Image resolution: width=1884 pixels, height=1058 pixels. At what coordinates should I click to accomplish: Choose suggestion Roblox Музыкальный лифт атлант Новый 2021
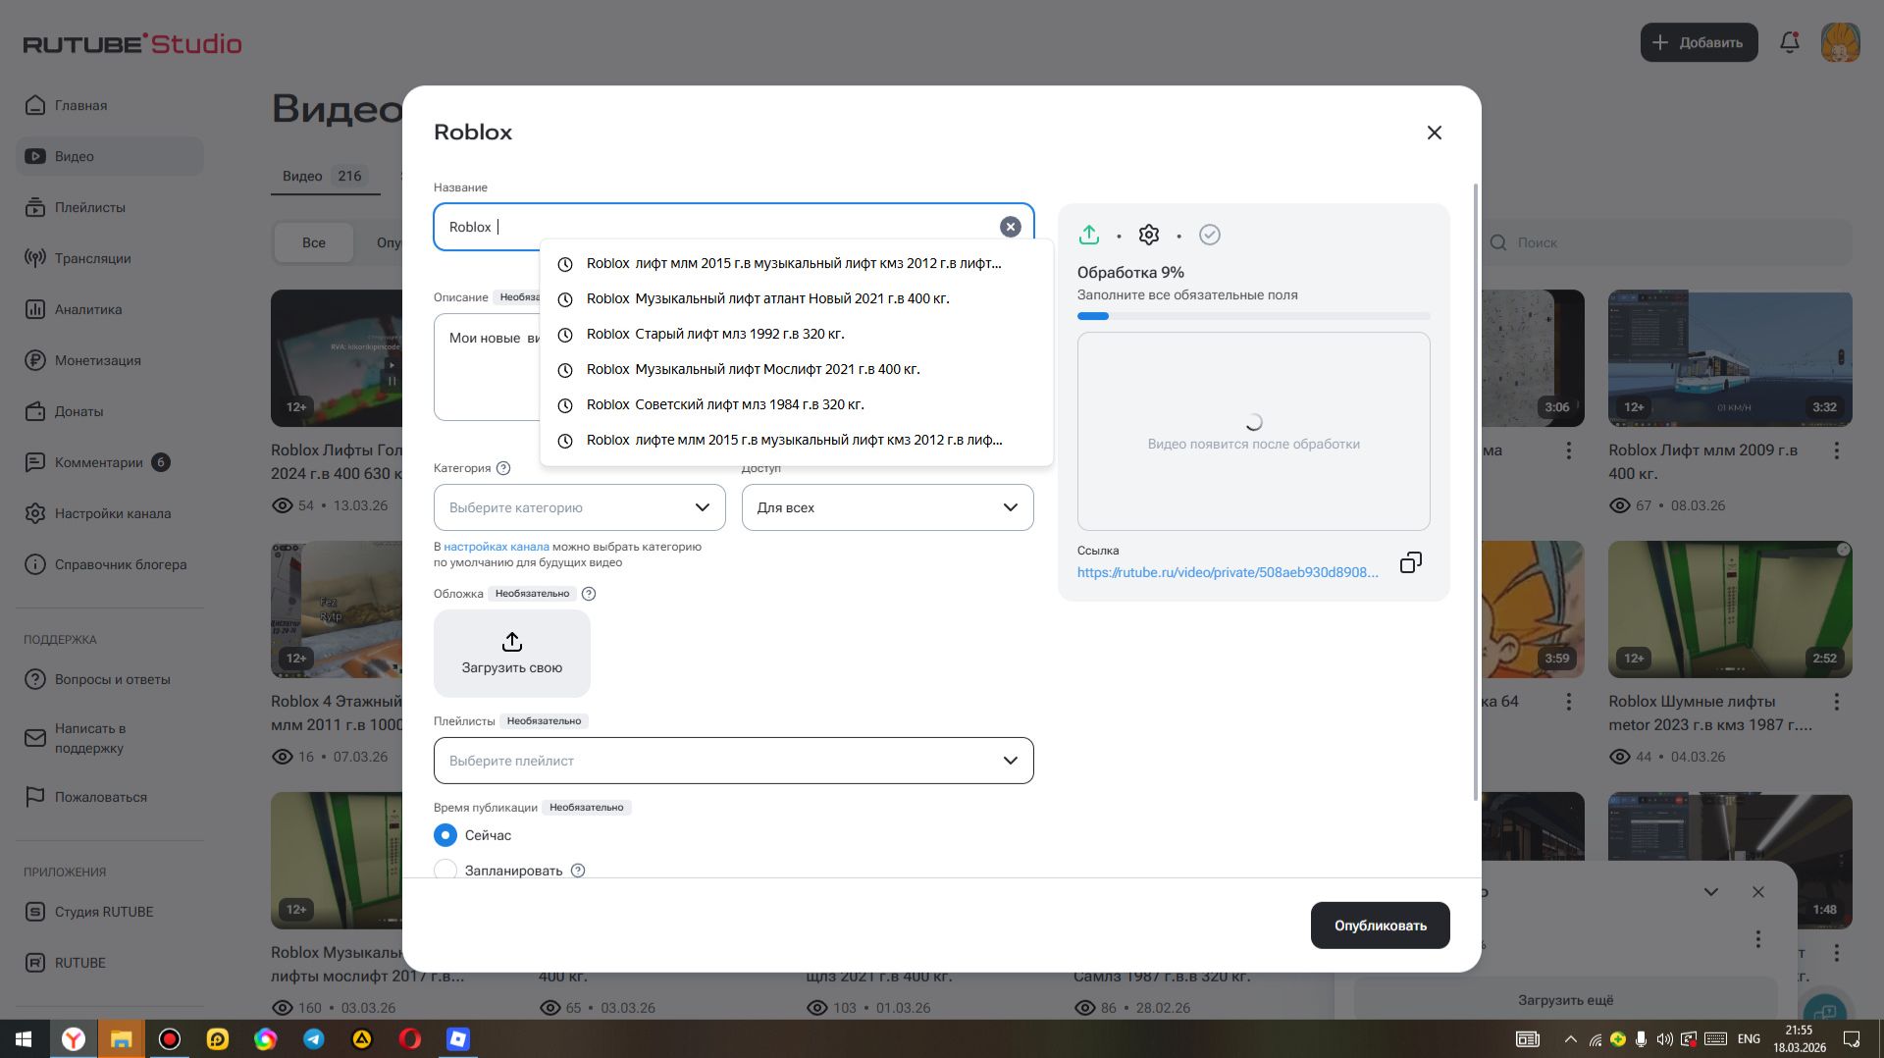point(797,298)
